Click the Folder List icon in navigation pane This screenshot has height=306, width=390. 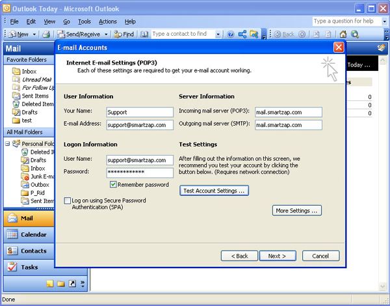pos(61,284)
